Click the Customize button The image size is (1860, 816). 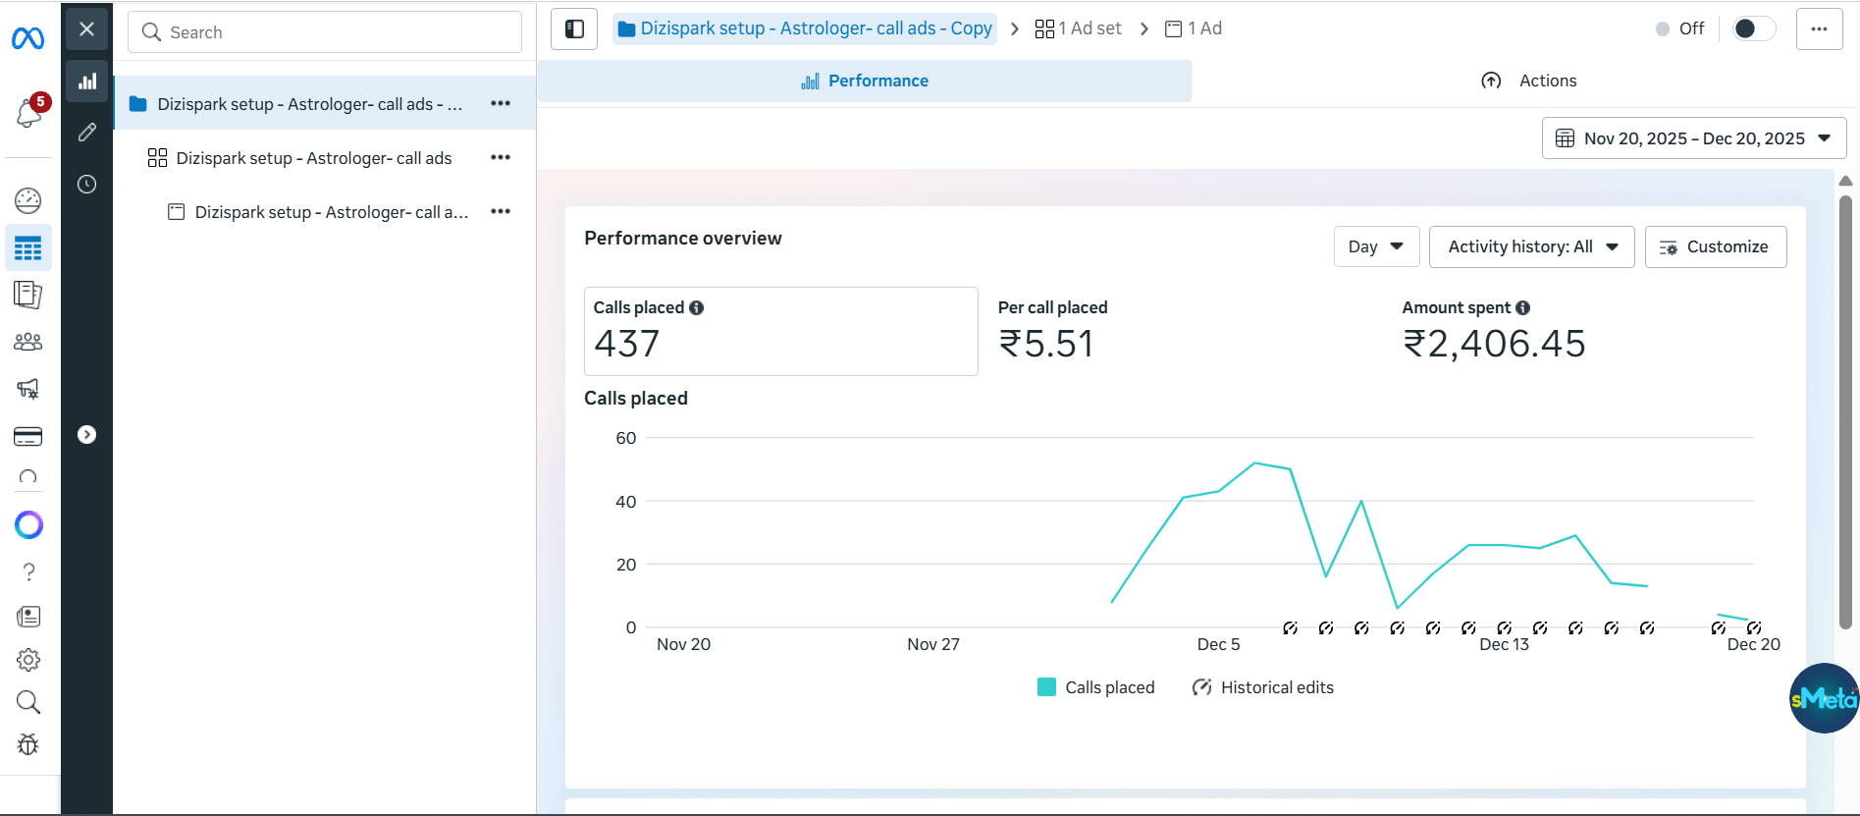[x=1715, y=246]
